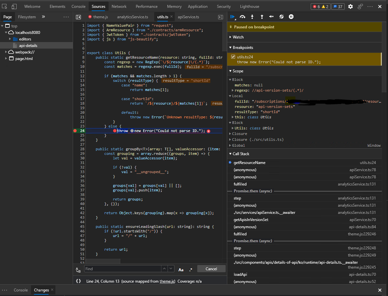Select the loadApi call stack frame
Image resolution: width=388 pixels, height=296 pixels.
pyautogui.click(x=304, y=274)
